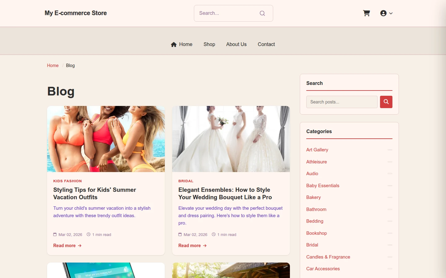Viewport: 446px width, 278px height.
Task: Open the user account dropdown
Action: click(386, 13)
